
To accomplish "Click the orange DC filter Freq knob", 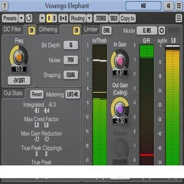I will point(19,57).
